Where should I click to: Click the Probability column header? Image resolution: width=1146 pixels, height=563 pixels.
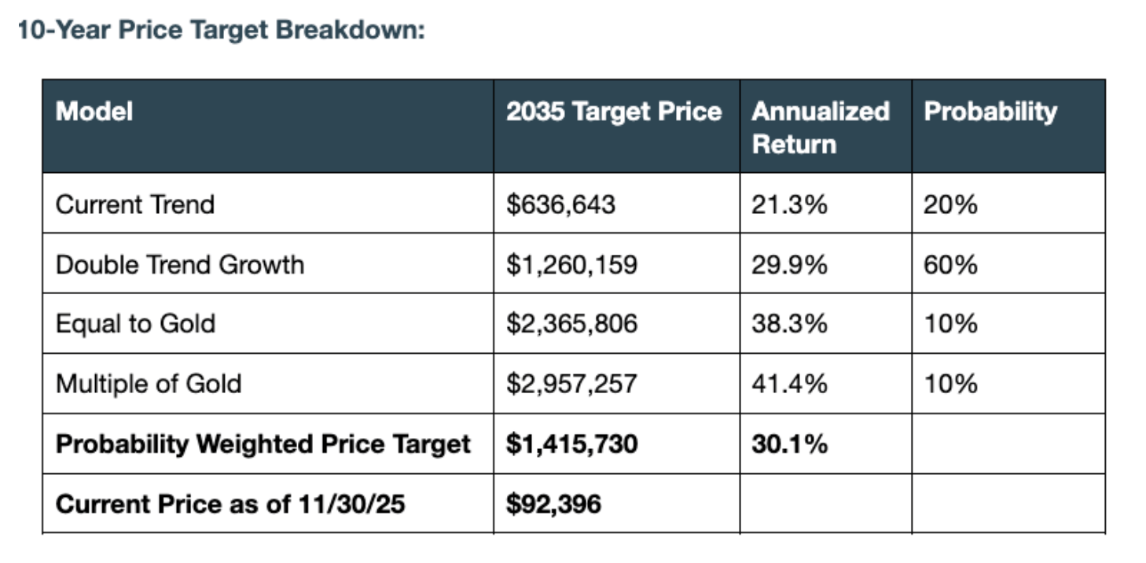pyautogui.click(x=990, y=112)
